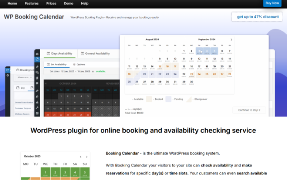
Task: Switch to Days Availability tab
Action: tap(60, 53)
